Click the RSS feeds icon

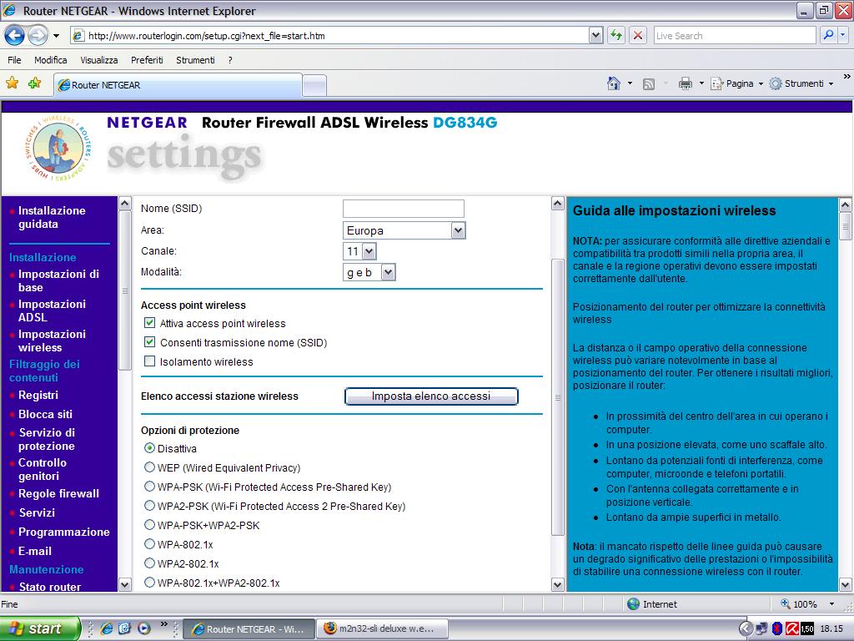pyautogui.click(x=649, y=84)
